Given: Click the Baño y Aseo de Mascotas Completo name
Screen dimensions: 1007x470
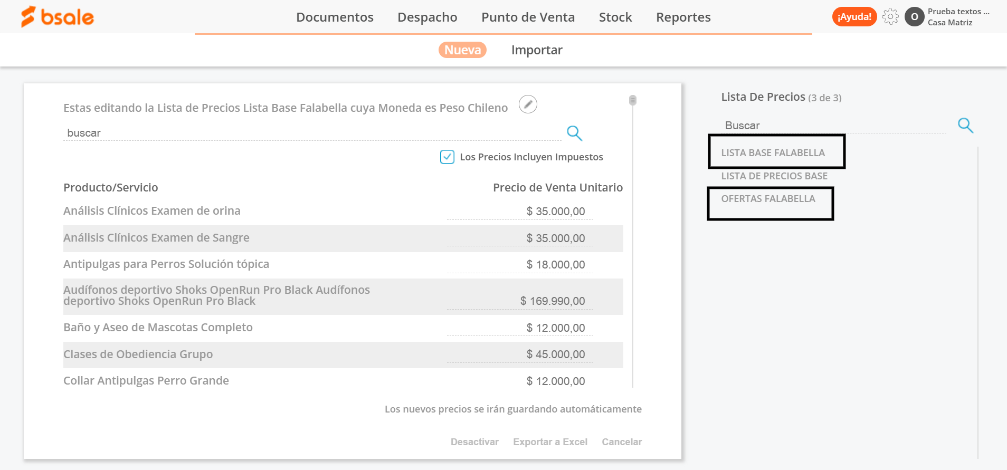Looking at the screenshot, I should pos(158,328).
